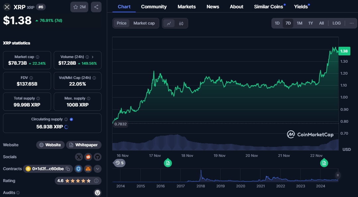Click Market cap info icon

(37, 57)
